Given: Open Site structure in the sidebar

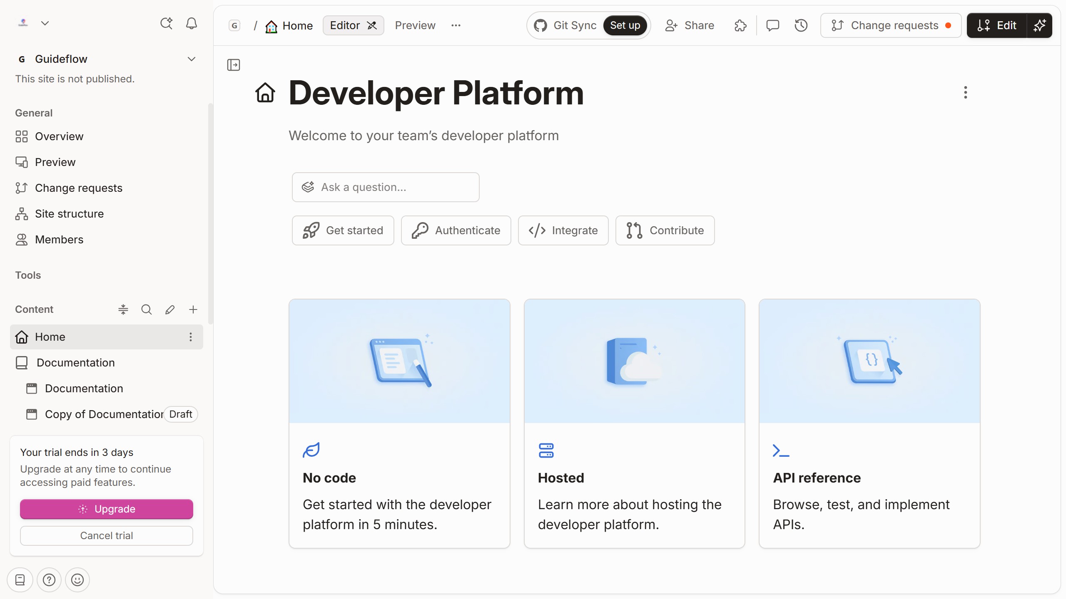Looking at the screenshot, I should [107, 214].
